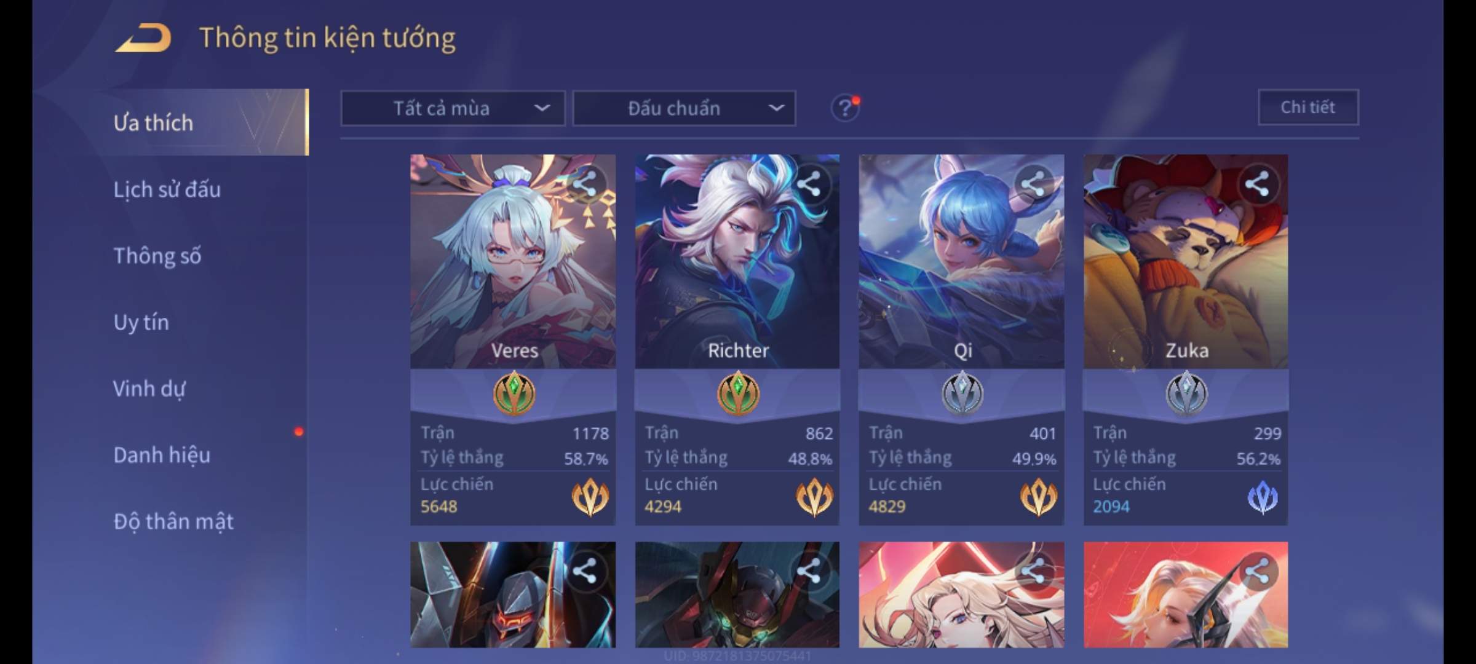1476x664 pixels.
Task: Open the question mark help icon
Action: pyautogui.click(x=845, y=109)
